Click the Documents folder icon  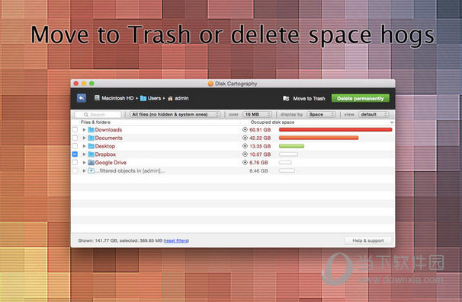click(x=91, y=138)
